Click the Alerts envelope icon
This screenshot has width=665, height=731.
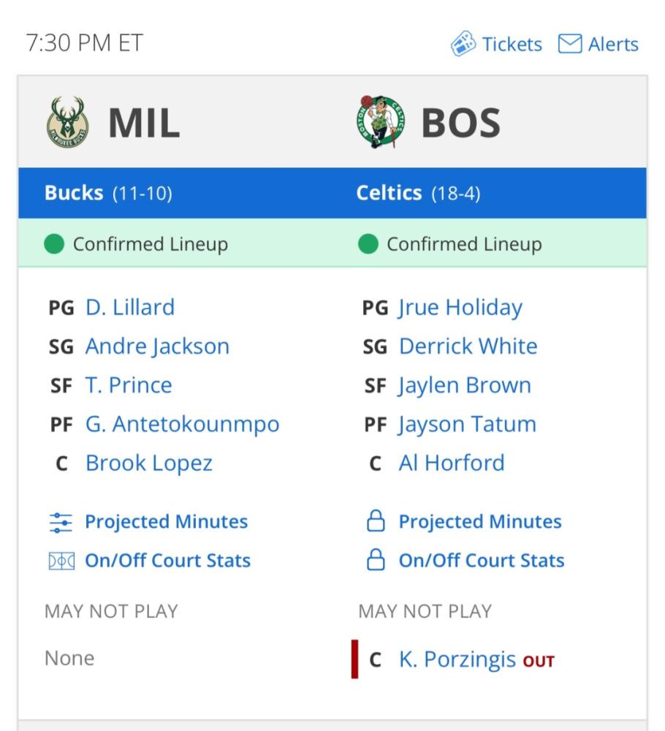pyautogui.click(x=569, y=44)
